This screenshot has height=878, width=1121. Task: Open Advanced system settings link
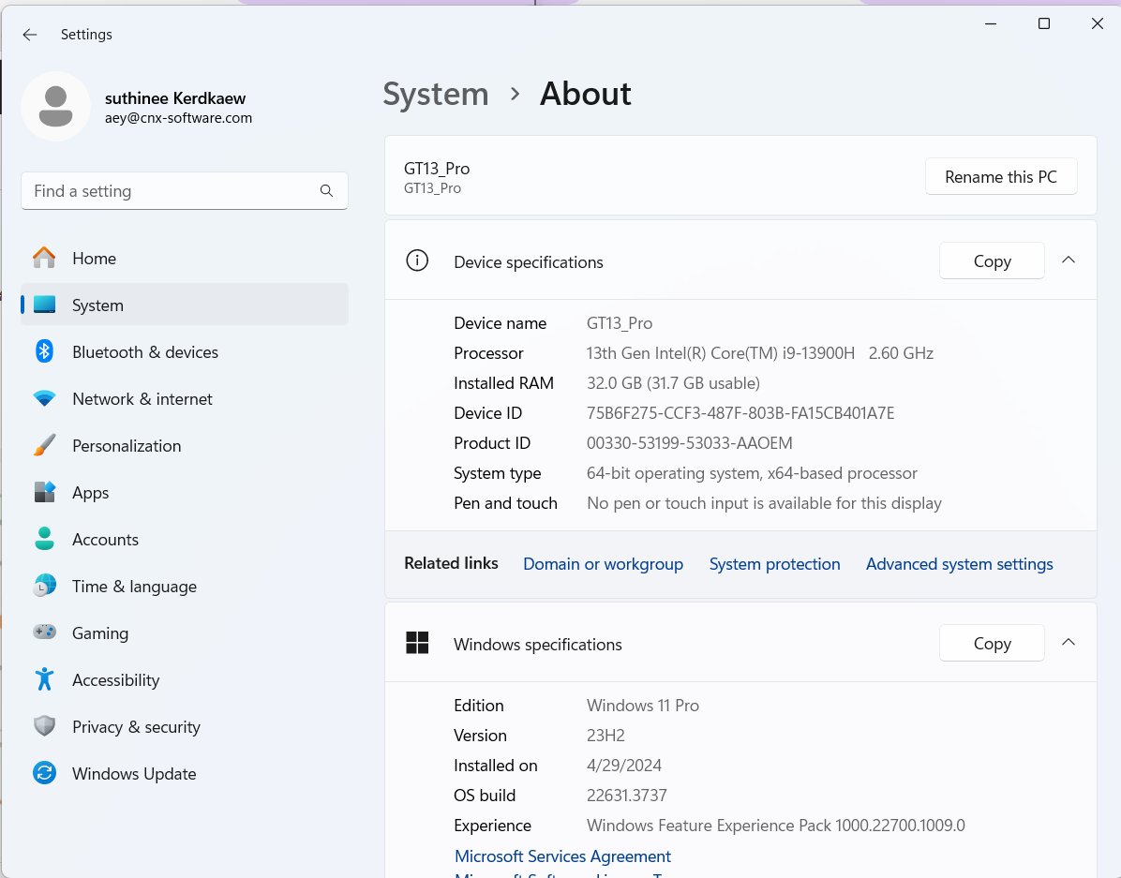[960, 564]
